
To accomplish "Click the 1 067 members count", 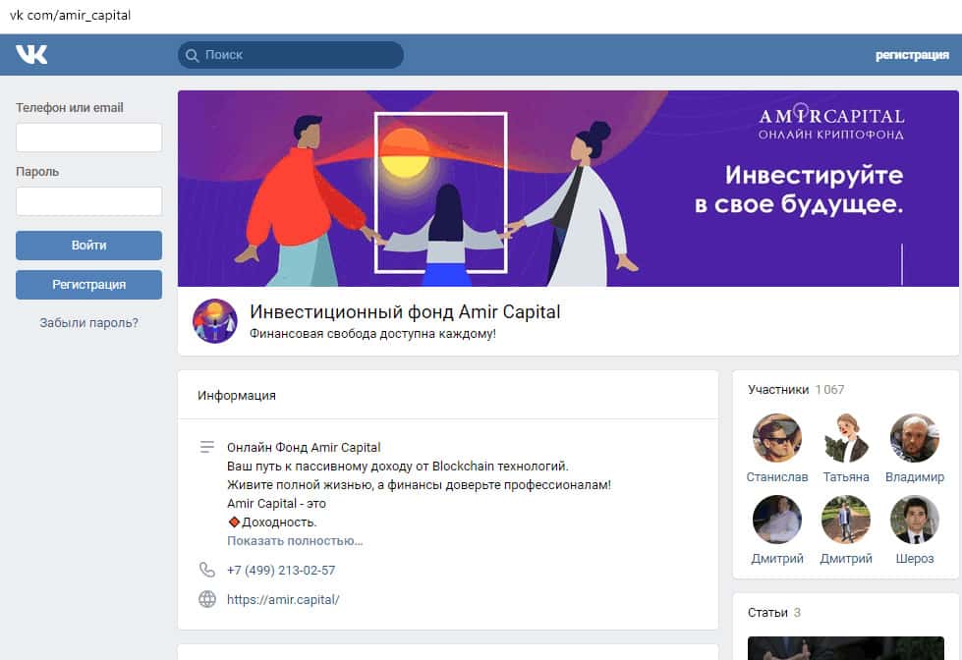I will pyautogui.click(x=829, y=390).
